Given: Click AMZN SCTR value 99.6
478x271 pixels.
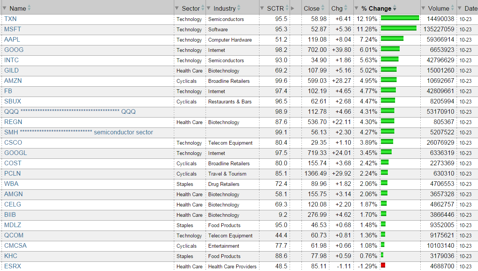Looking at the screenshot, I should click(281, 81).
